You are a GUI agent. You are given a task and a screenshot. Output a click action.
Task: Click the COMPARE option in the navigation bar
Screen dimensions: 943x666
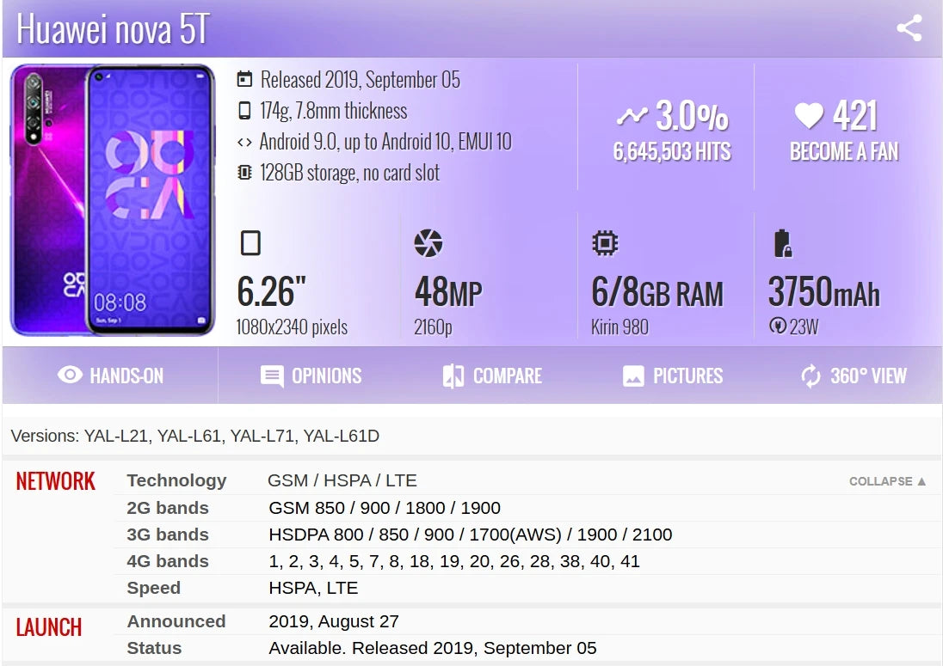(x=490, y=376)
